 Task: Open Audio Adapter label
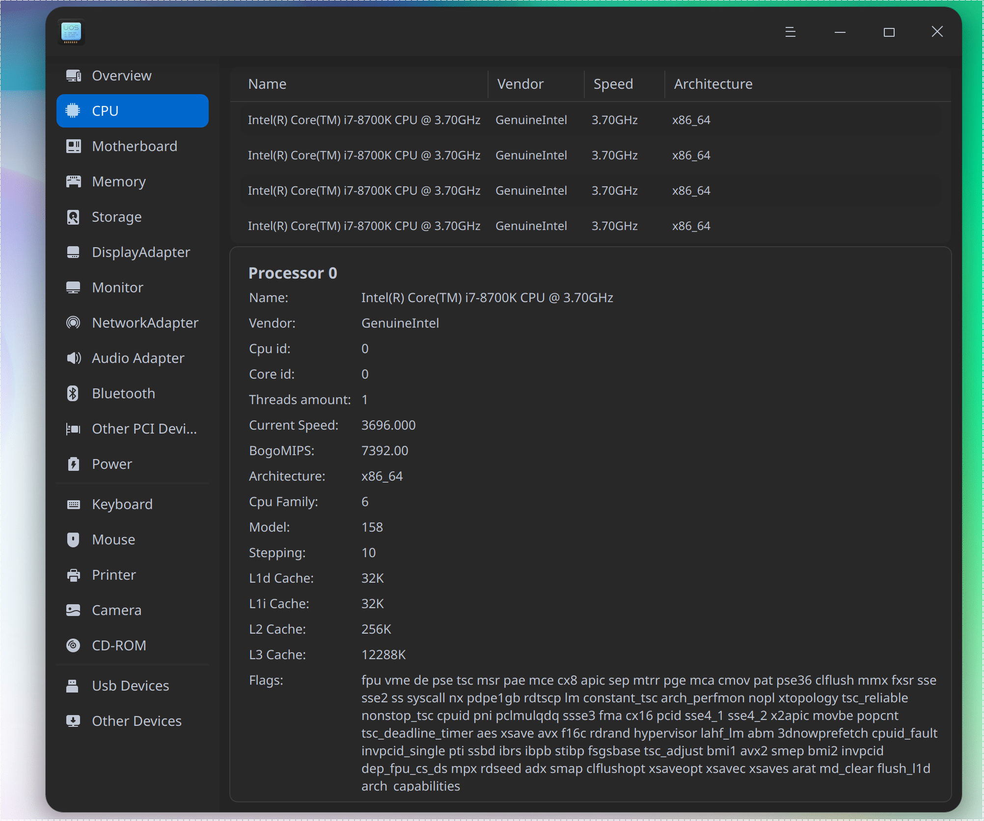click(x=138, y=358)
